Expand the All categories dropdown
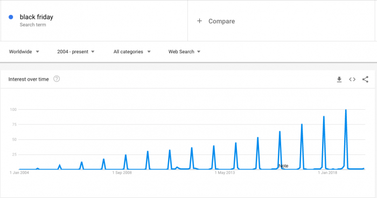The width and height of the screenshot is (377, 198). (x=132, y=52)
